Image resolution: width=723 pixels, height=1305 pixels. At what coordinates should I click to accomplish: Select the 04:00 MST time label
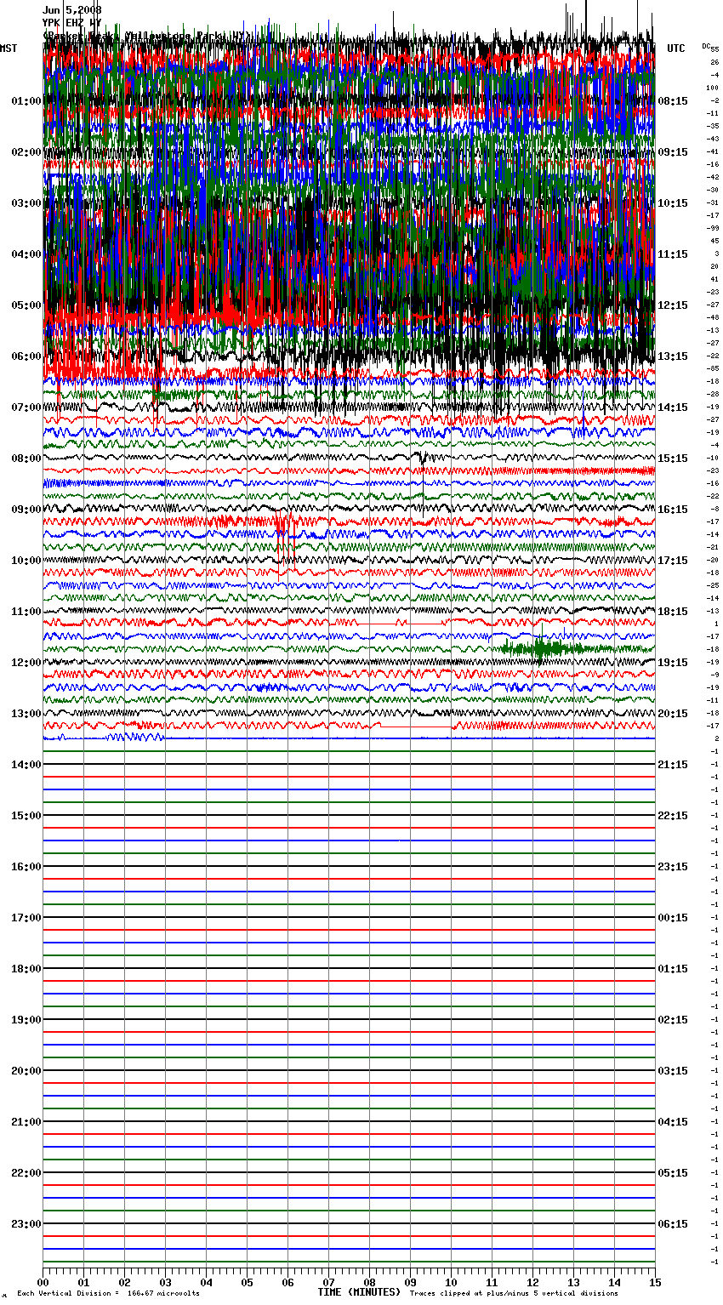(x=26, y=254)
